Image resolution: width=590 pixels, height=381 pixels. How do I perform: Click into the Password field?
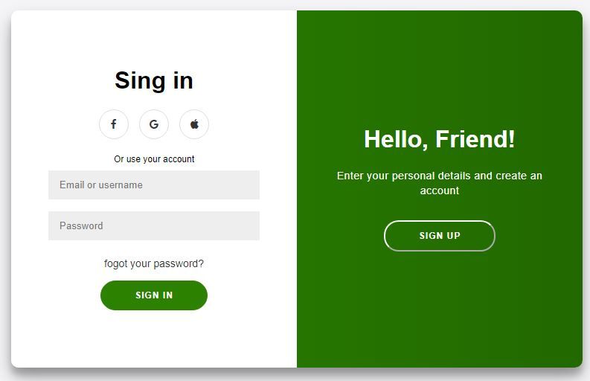(x=154, y=226)
